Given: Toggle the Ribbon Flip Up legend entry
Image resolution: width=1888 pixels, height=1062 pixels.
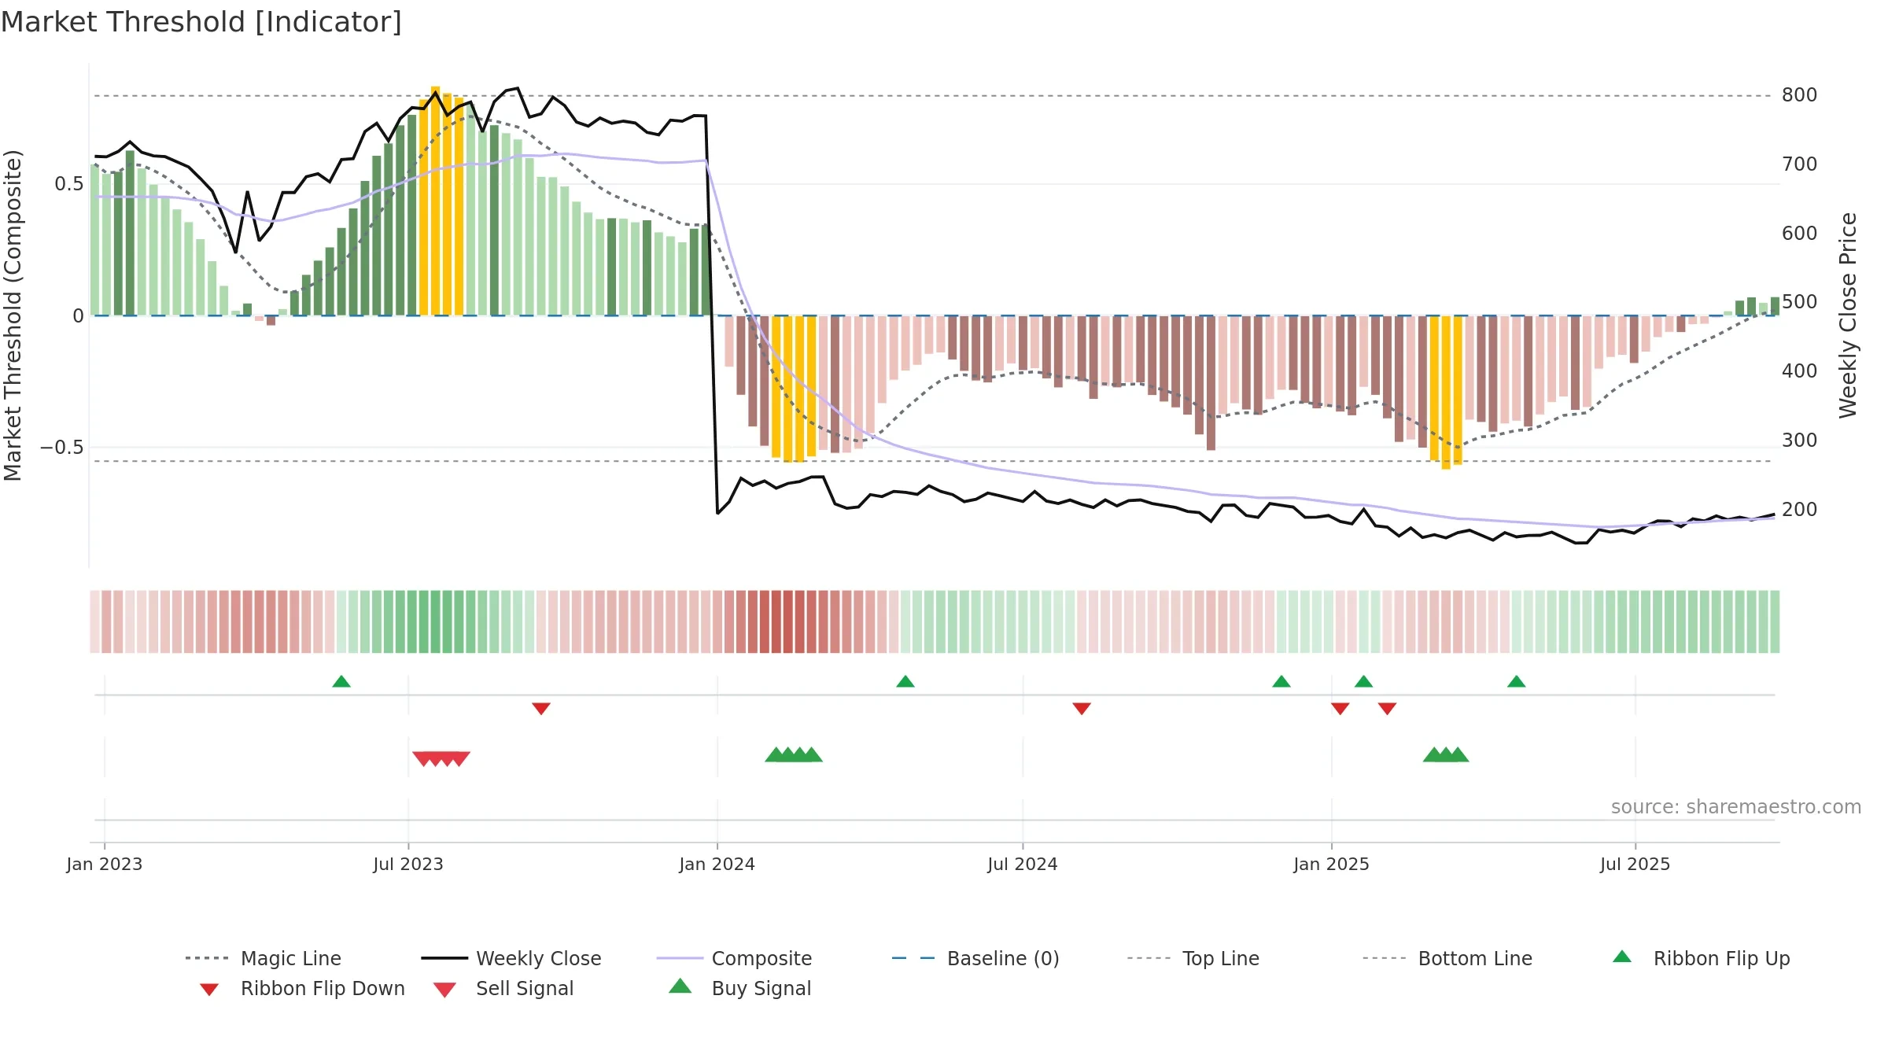Looking at the screenshot, I should click(x=1701, y=958).
